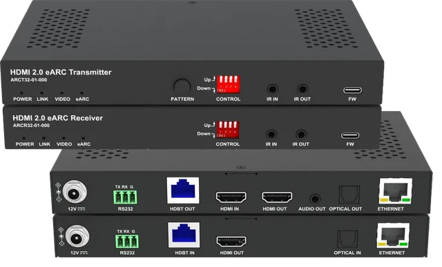442x267 pixels.
Task: Select the HDMI IN port
Action: point(231,197)
